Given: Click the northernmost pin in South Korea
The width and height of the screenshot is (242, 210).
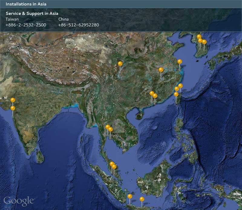Looking at the screenshot, I should coord(199,37).
